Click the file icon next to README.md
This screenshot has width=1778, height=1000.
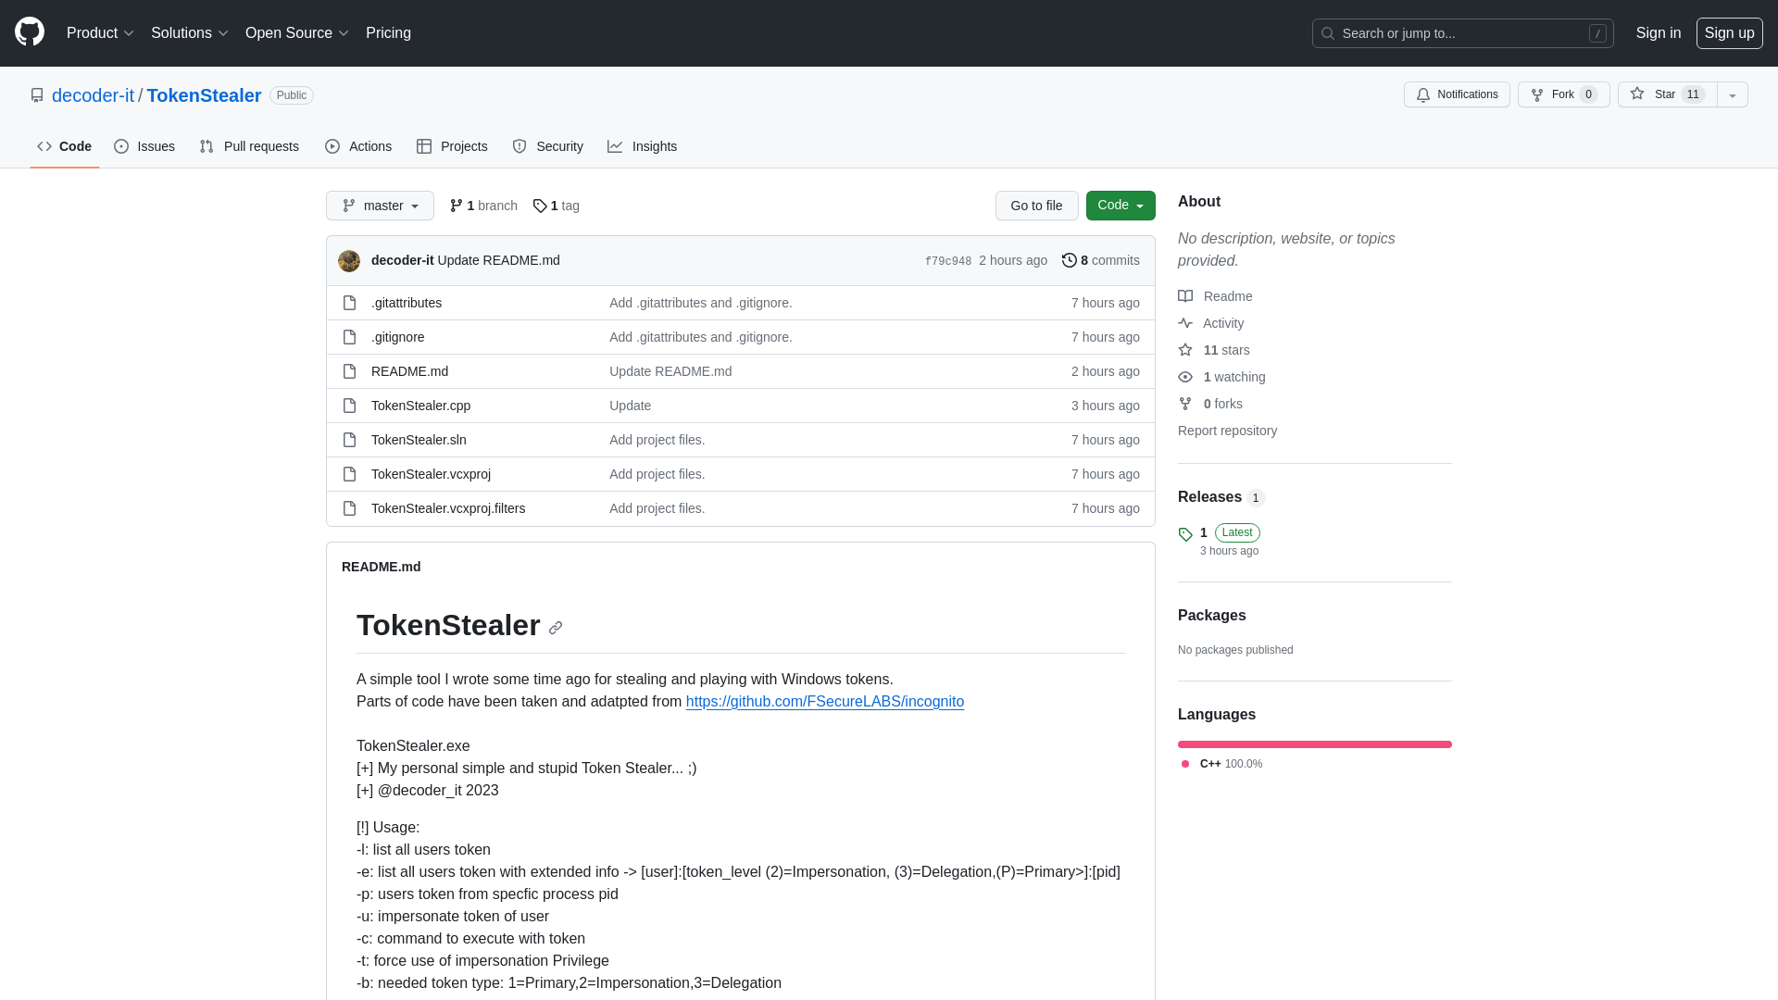click(x=349, y=371)
